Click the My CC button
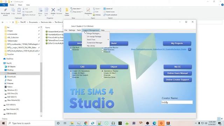224x126 pixels. click(177, 67)
